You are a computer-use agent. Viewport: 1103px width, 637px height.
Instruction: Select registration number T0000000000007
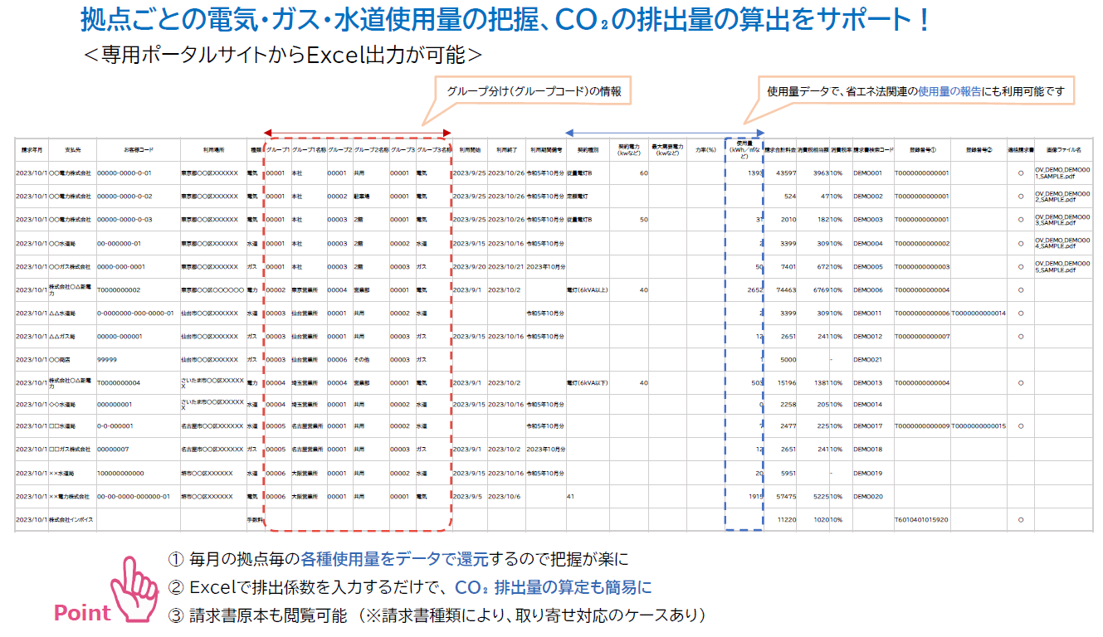[921, 337]
